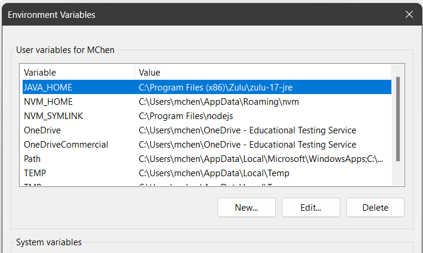Pick the TEMP variable row
The height and width of the screenshot is (253, 423).
pos(35,173)
